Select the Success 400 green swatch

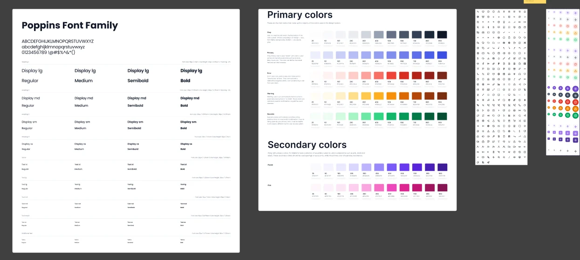[x=379, y=116]
